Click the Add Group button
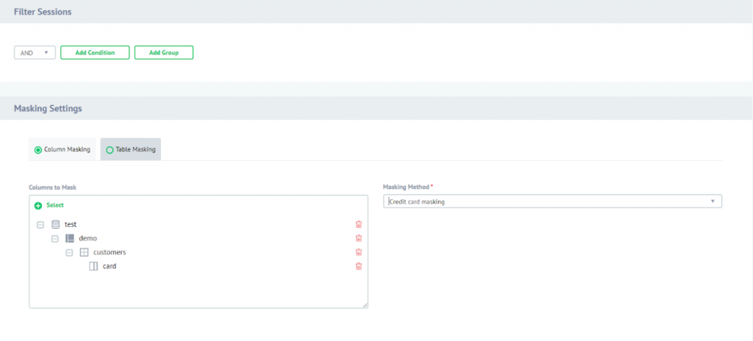The image size is (753, 341). pyautogui.click(x=163, y=53)
